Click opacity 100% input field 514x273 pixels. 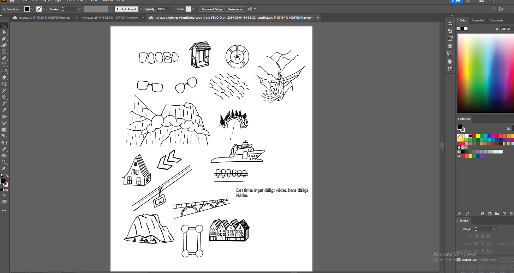click(x=164, y=9)
